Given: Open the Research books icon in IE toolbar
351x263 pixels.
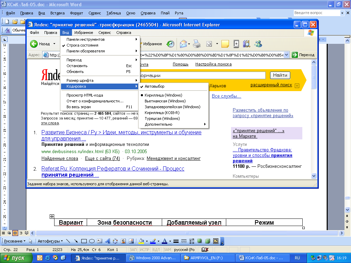Looking at the screenshot, I should click(x=246, y=44).
